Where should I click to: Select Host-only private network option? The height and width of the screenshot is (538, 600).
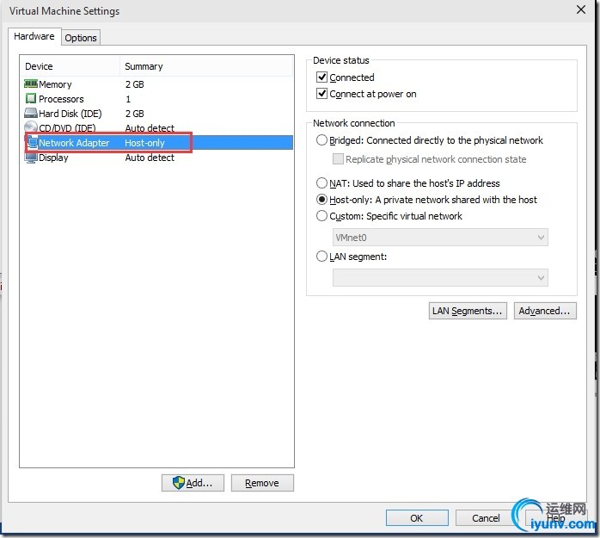(x=321, y=199)
